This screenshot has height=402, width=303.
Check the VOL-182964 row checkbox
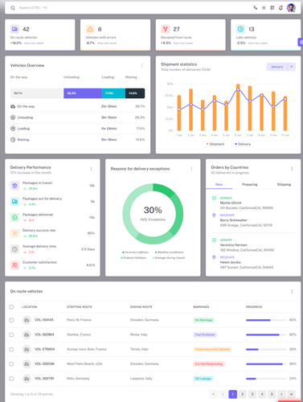tap(11, 334)
